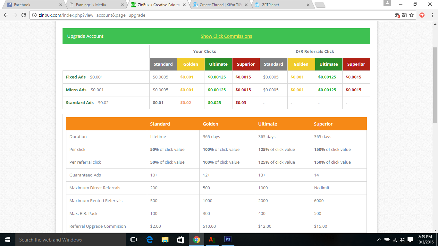This screenshot has height=246, width=438.
Task: Click 6000 in Maximum Rented Referrals row
Action: coord(319,201)
